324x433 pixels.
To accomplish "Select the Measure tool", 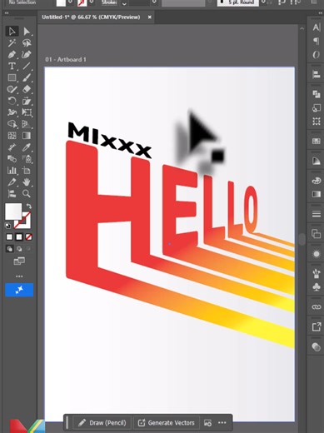I will 12,147.
